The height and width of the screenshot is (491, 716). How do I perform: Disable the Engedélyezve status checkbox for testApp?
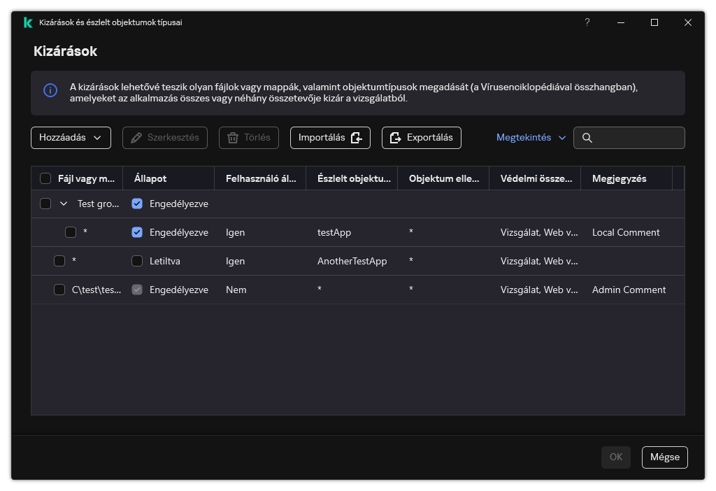click(x=137, y=232)
